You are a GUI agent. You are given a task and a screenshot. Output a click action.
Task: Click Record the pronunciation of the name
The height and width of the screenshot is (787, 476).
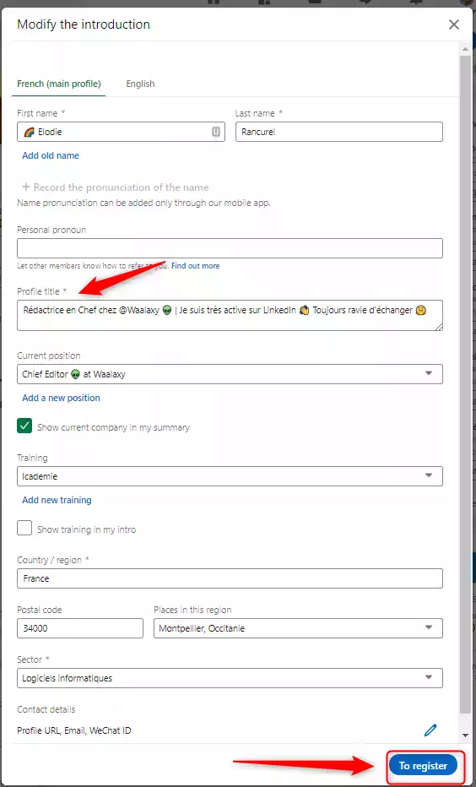pyautogui.click(x=116, y=187)
